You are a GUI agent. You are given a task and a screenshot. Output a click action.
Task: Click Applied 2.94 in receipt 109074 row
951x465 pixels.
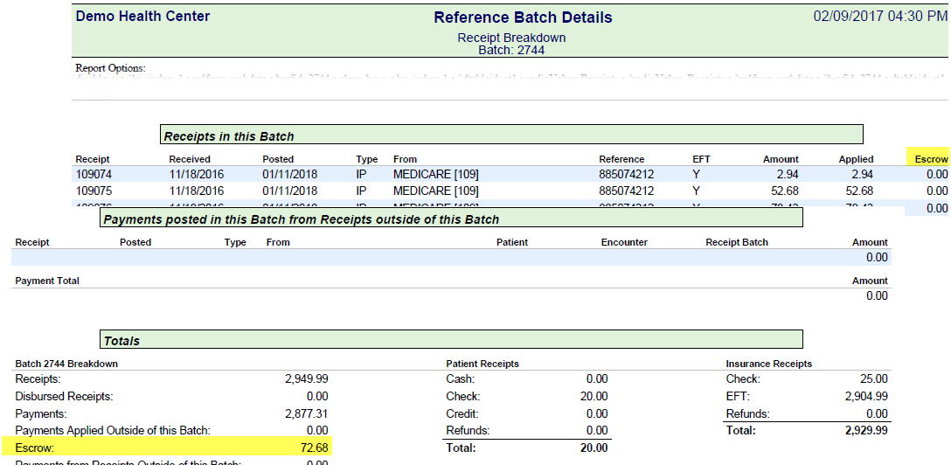pyautogui.click(x=861, y=175)
